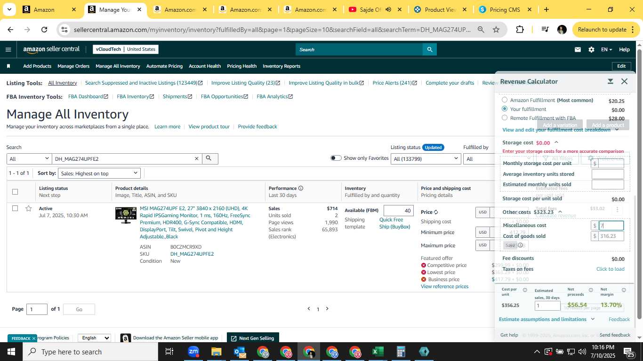The image size is (643, 361).
Task: Reload the browser page
Action: click(44, 30)
